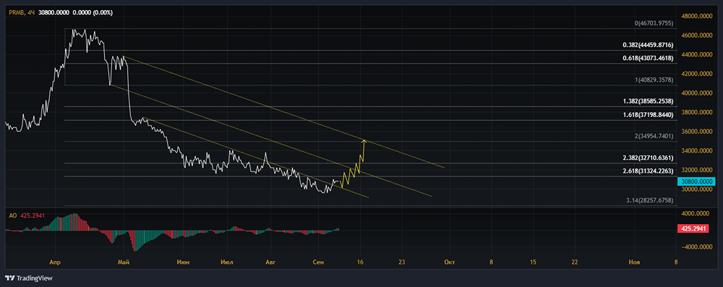Click the Окт date on time axis
This screenshot has width=723, height=287.
click(x=450, y=262)
